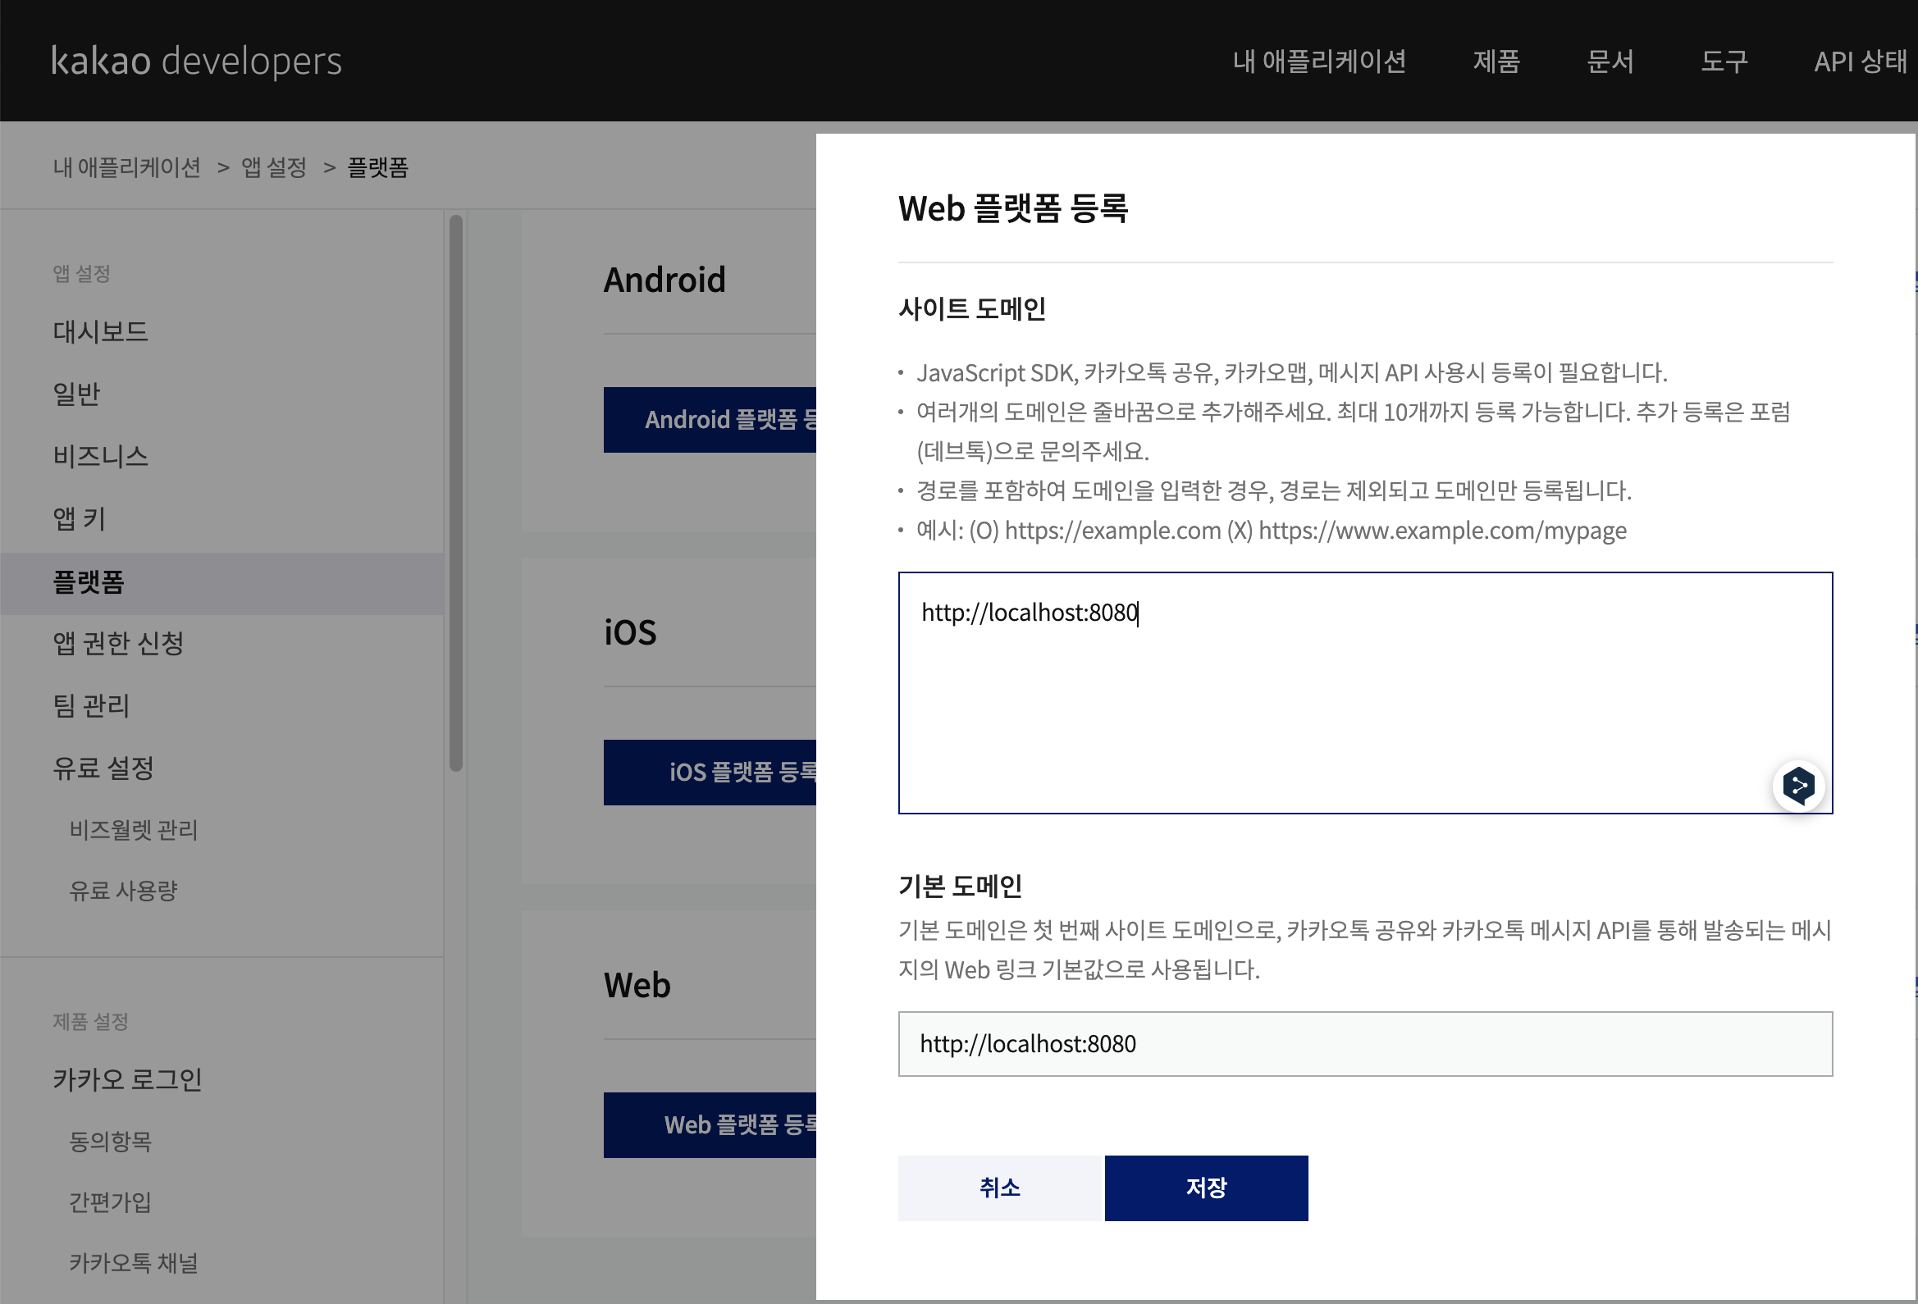
Task: Open the 도구 top menu
Action: (1724, 61)
